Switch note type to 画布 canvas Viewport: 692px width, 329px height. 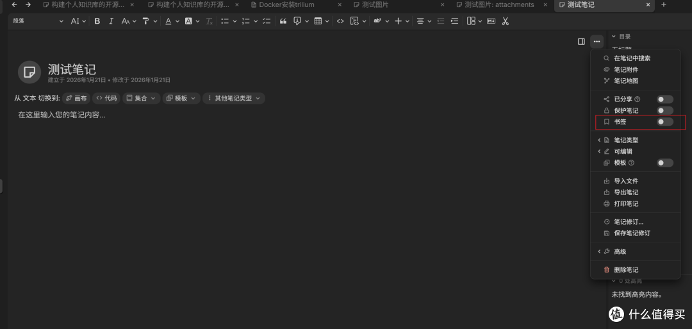click(x=76, y=98)
